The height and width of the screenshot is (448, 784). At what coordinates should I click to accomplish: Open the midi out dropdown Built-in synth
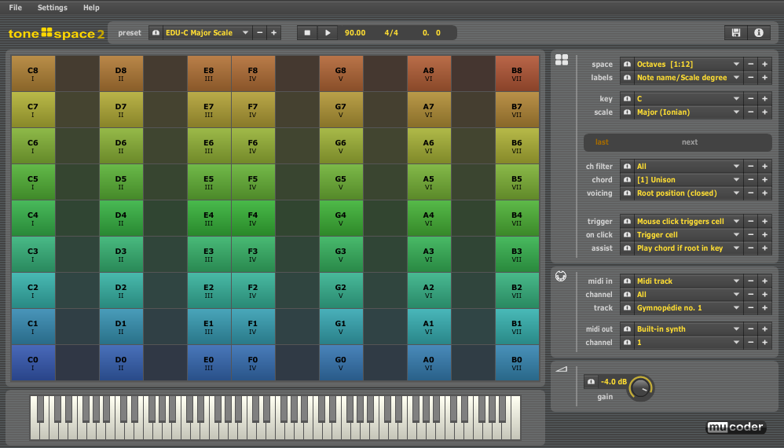pyautogui.click(x=688, y=329)
